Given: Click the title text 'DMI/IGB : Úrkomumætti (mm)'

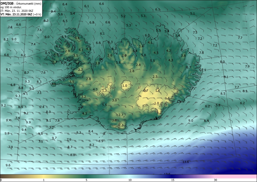Looking at the screenshot, I should (x=21, y=4).
